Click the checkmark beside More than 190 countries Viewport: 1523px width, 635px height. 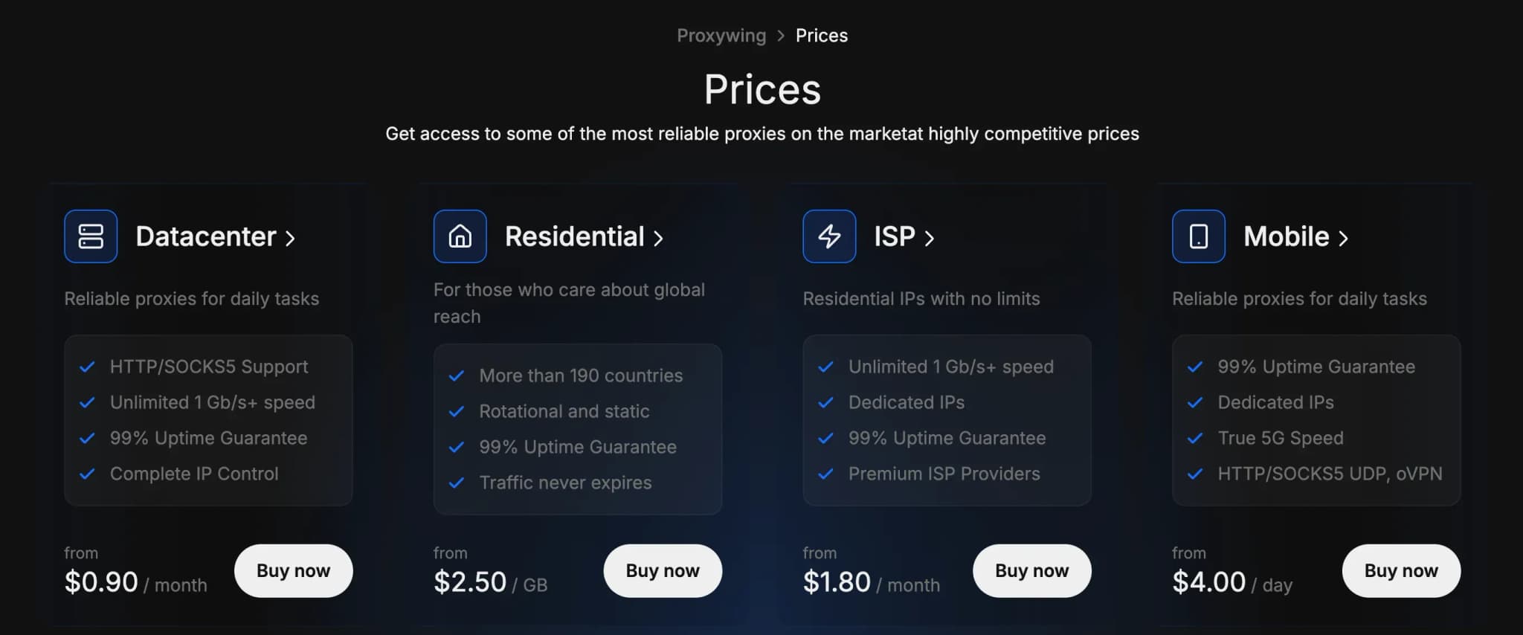pos(456,375)
